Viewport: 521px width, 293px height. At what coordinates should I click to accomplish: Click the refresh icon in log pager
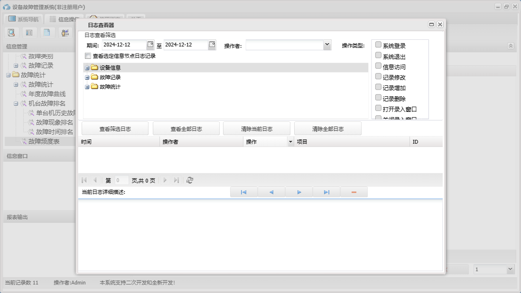(x=190, y=180)
